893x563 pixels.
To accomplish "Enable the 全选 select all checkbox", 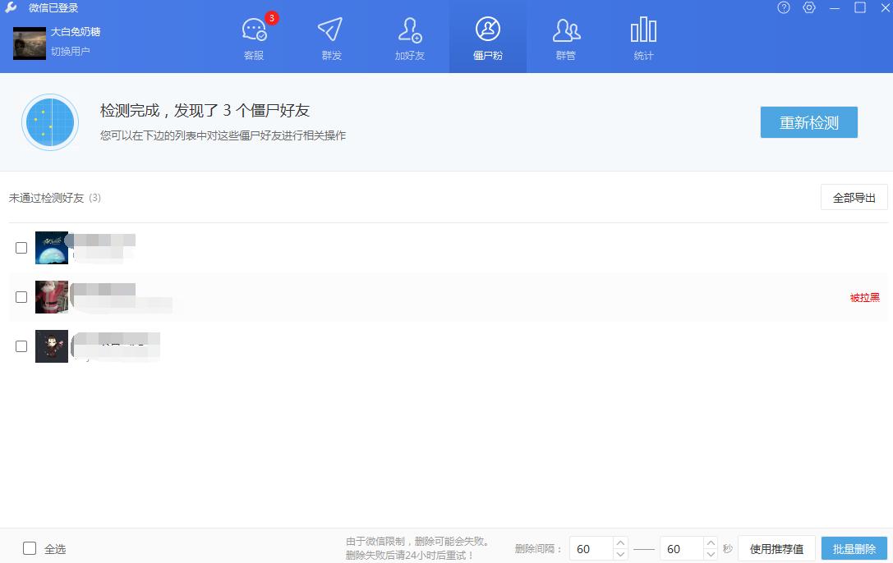I will (30, 548).
